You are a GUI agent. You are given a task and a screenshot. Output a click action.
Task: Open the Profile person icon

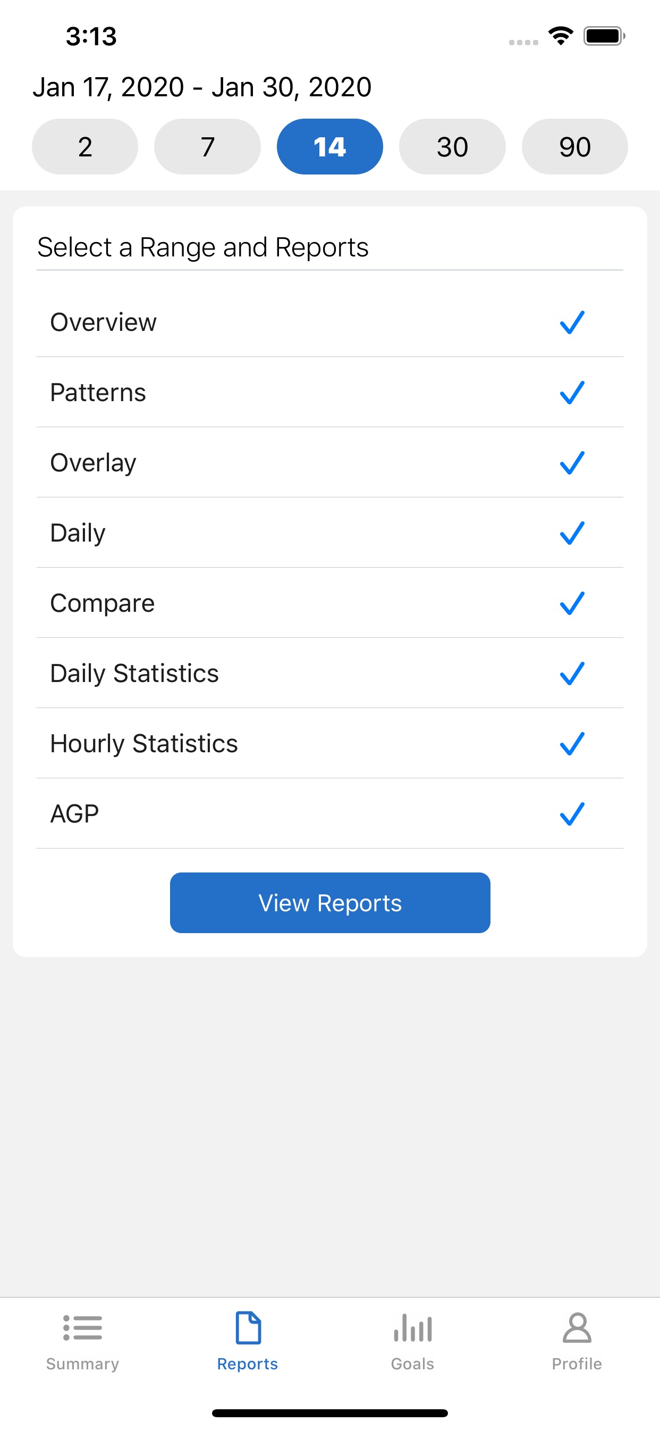pyautogui.click(x=577, y=1328)
